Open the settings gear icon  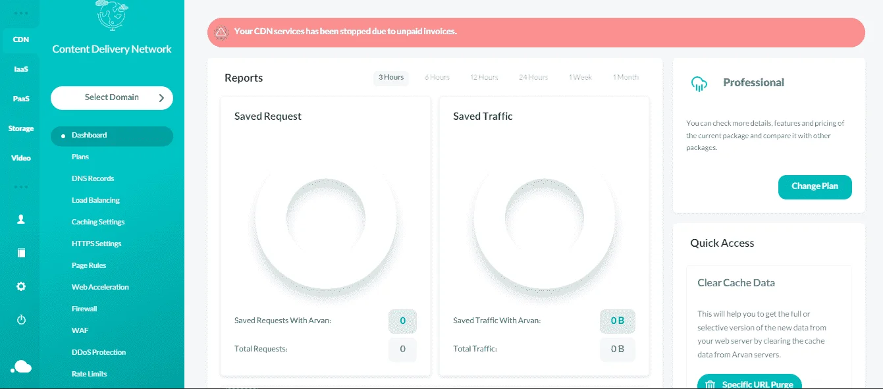(21, 286)
